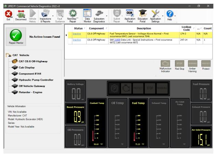The image size is (214, 155).
Task: Click the Repair Mentor green check button
Action: (16, 36)
